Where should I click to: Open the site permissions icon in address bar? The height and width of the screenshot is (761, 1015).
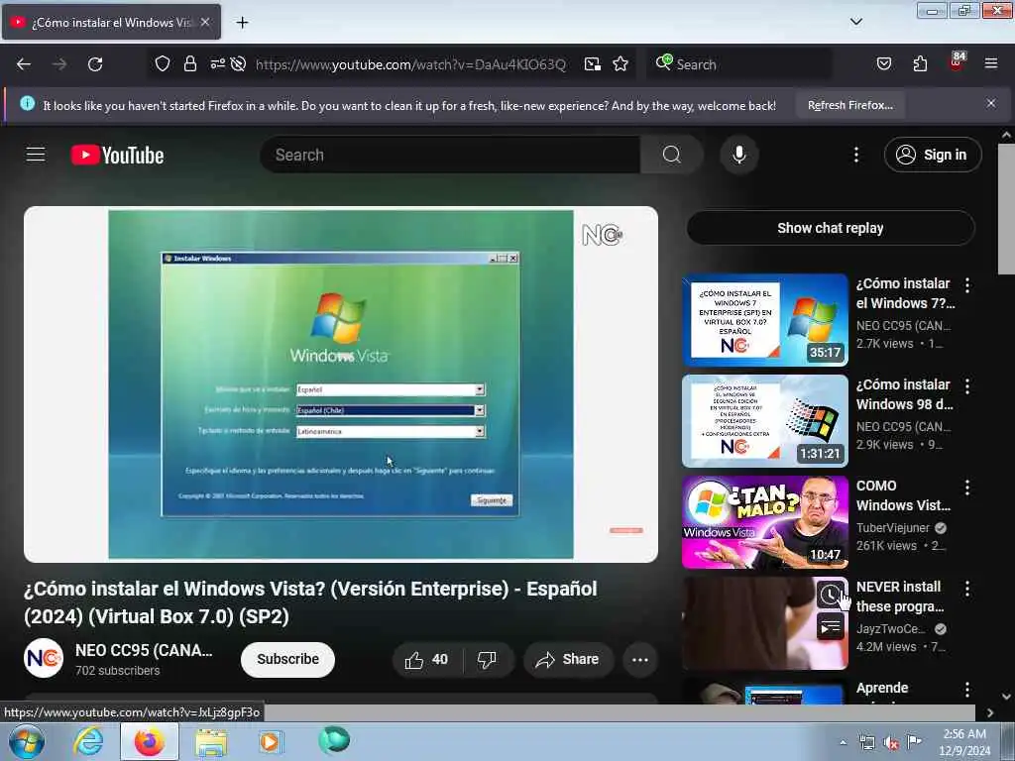(217, 64)
